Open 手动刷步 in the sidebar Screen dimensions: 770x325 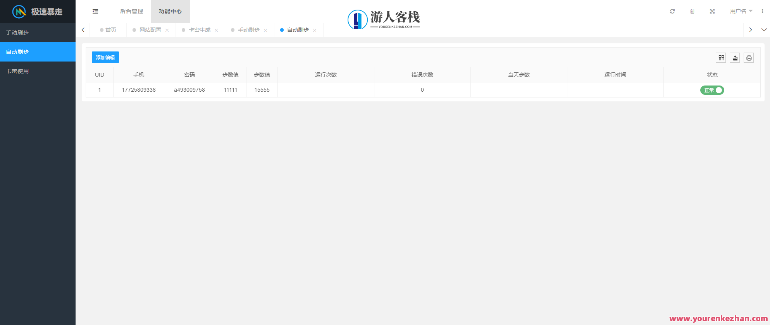tap(38, 32)
